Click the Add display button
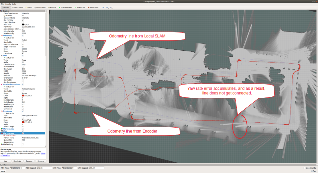The image size is (318, 173). pyautogui.click(x=6, y=161)
